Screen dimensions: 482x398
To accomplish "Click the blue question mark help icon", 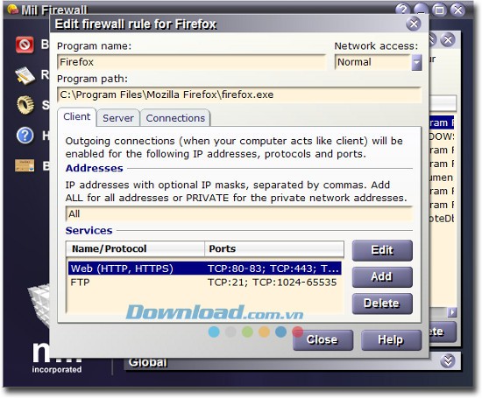I will (25, 136).
